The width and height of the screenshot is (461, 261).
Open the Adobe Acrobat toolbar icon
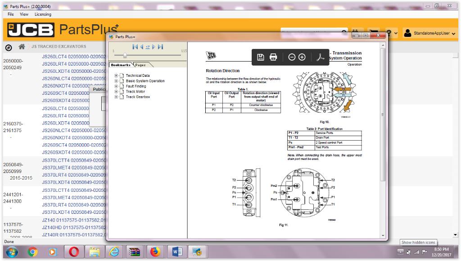tap(320, 57)
